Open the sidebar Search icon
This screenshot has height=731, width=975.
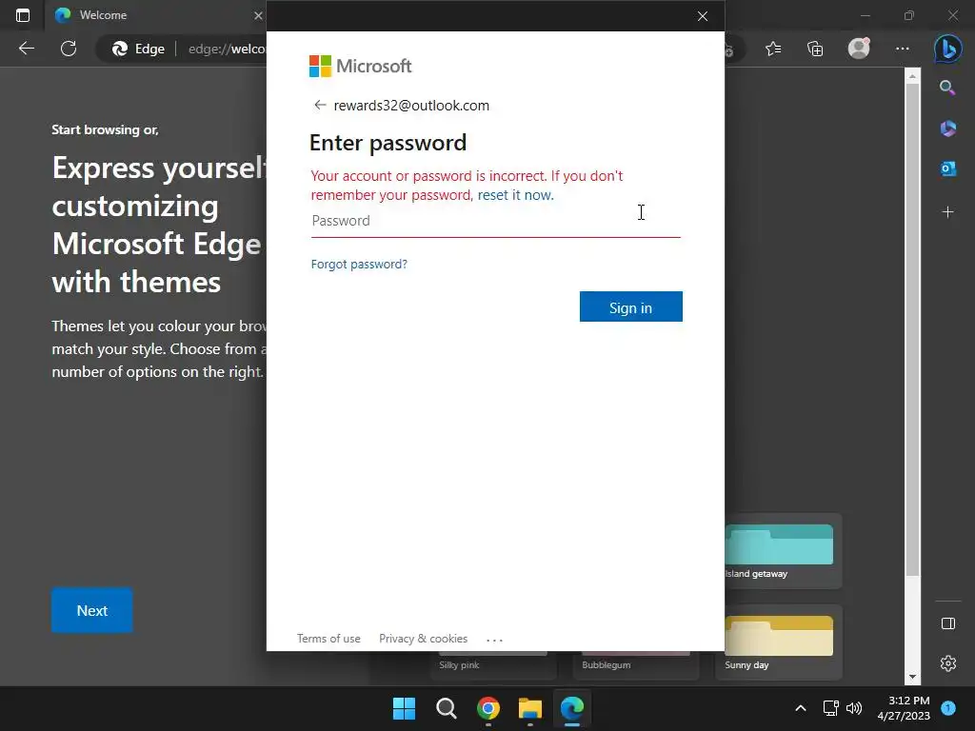tap(947, 88)
